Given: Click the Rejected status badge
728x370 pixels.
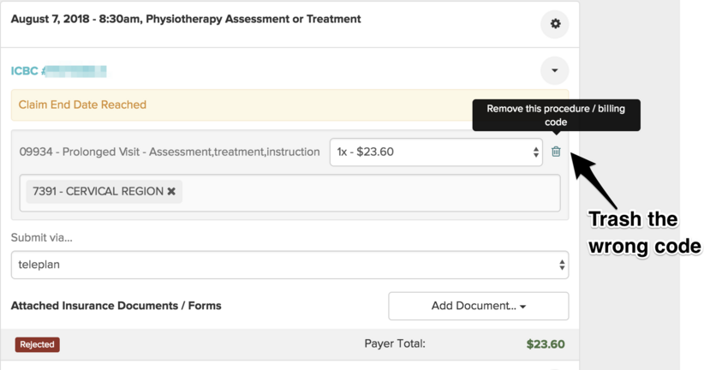Looking at the screenshot, I should 37,344.
